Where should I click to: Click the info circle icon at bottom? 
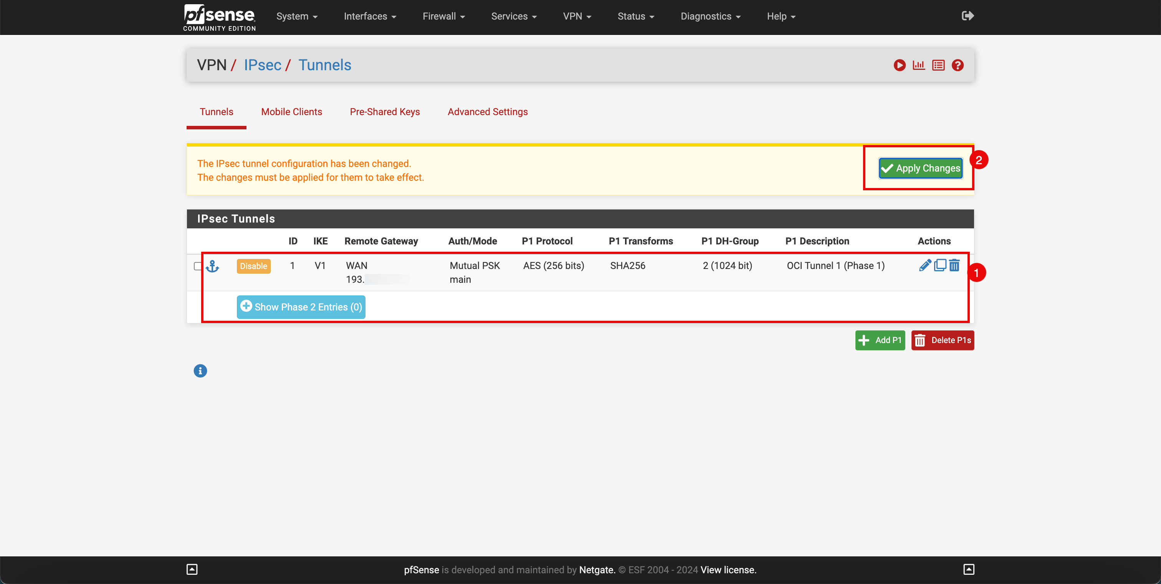click(200, 370)
